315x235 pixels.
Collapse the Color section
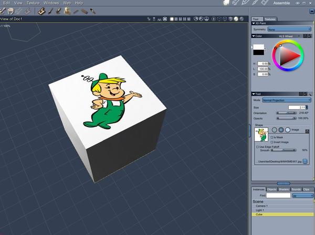pyautogui.click(x=254, y=36)
